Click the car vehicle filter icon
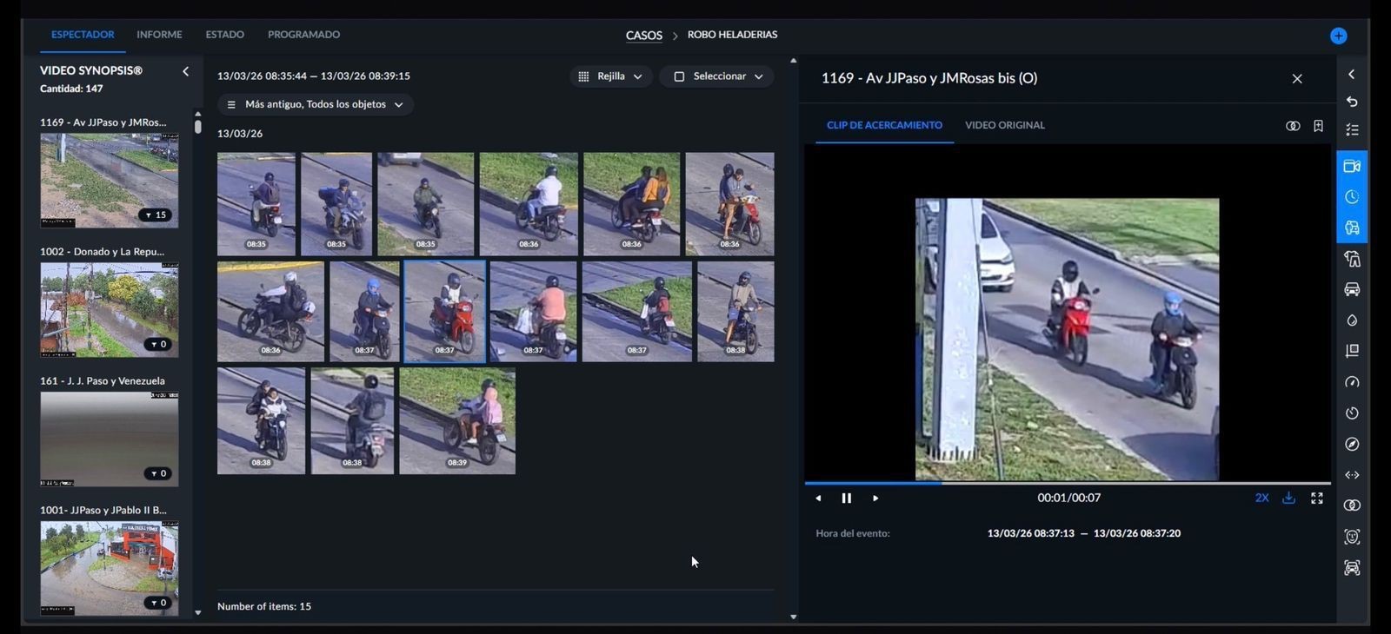 click(1352, 289)
